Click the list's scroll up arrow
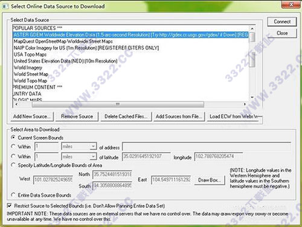 pos(252,28)
